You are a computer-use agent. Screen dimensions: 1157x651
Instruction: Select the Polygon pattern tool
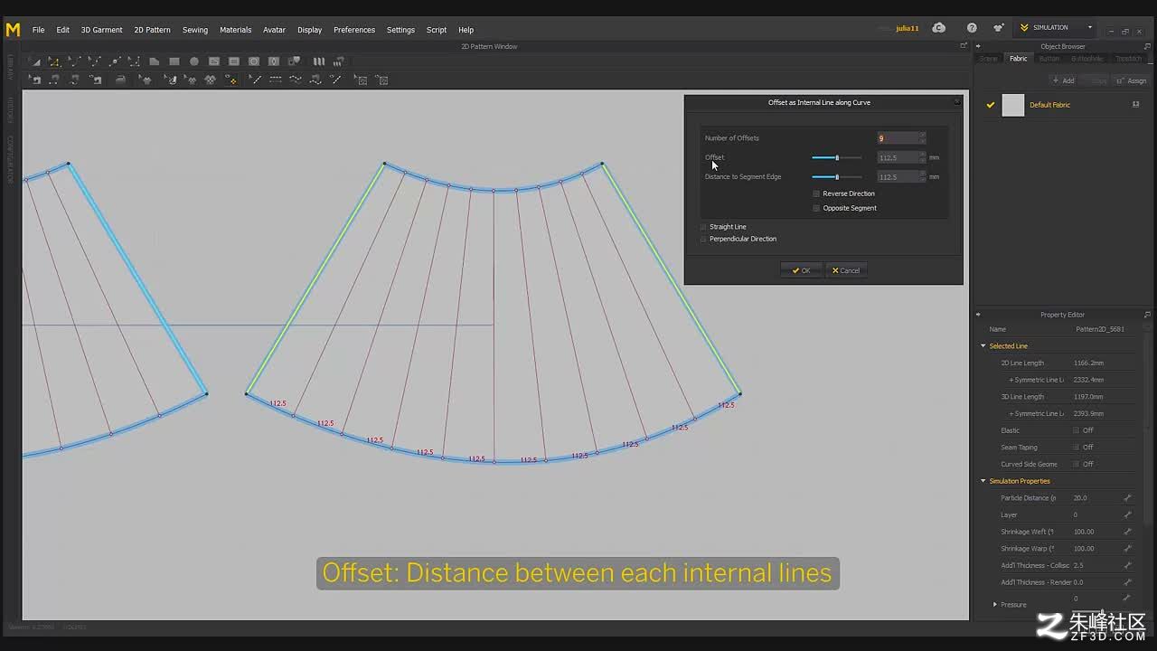click(154, 61)
